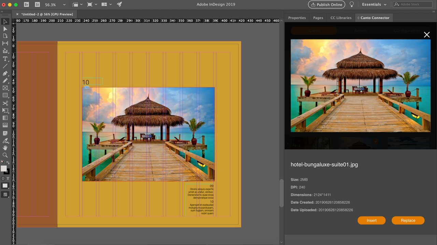Swap fill and stroke colors
This screenshot has width=437, height=245.
click(9, 162)
